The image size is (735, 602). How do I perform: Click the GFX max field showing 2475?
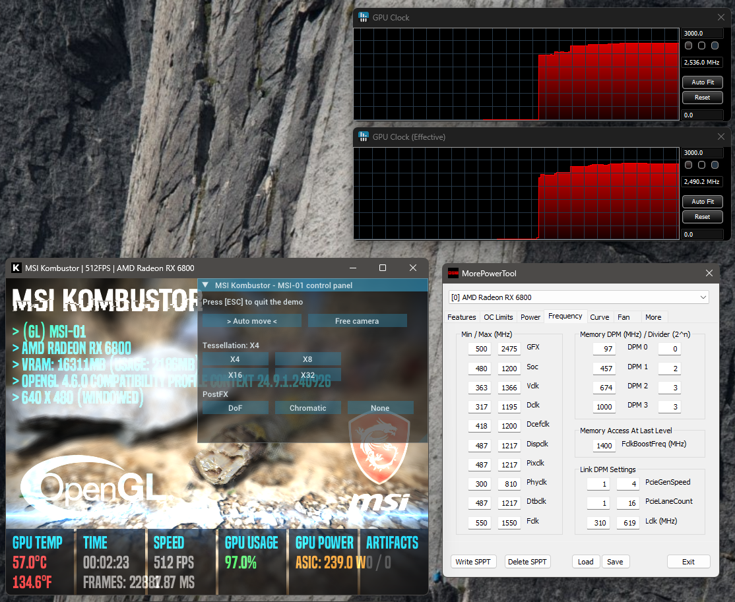(509, 349)
